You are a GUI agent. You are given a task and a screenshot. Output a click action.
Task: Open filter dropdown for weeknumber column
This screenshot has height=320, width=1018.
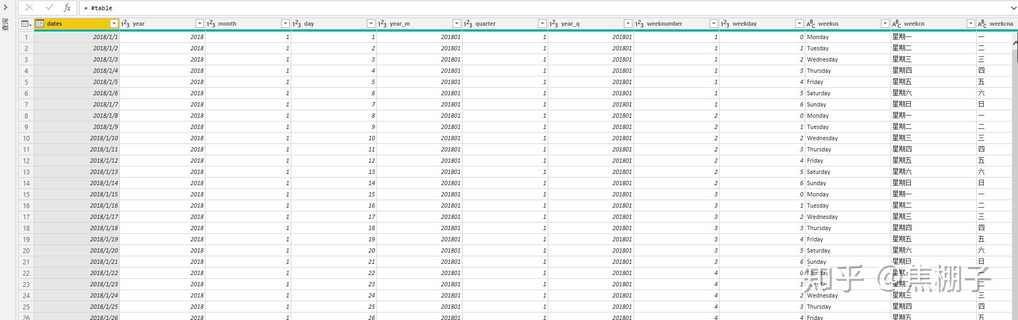[x=713, y=24]
